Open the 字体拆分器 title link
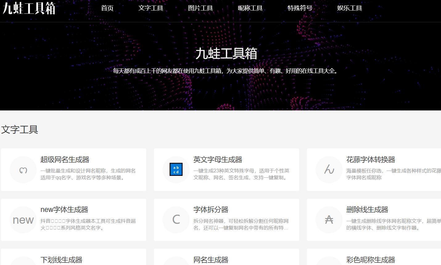 (211, 210)
